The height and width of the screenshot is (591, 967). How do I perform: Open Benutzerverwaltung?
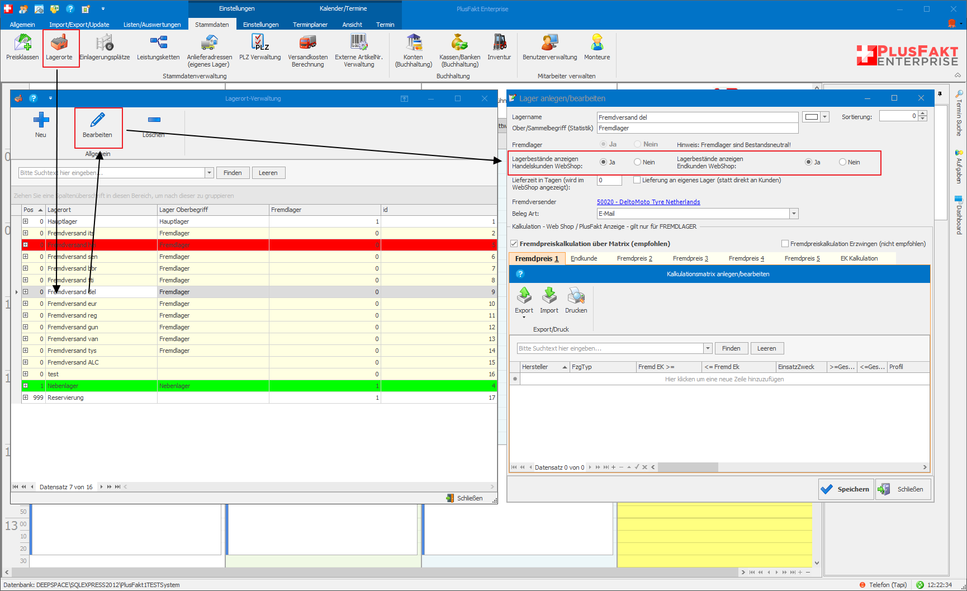click(x=550, y=48)
